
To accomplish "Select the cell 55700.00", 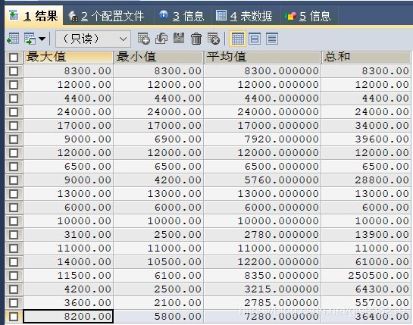I will point(366,302).
